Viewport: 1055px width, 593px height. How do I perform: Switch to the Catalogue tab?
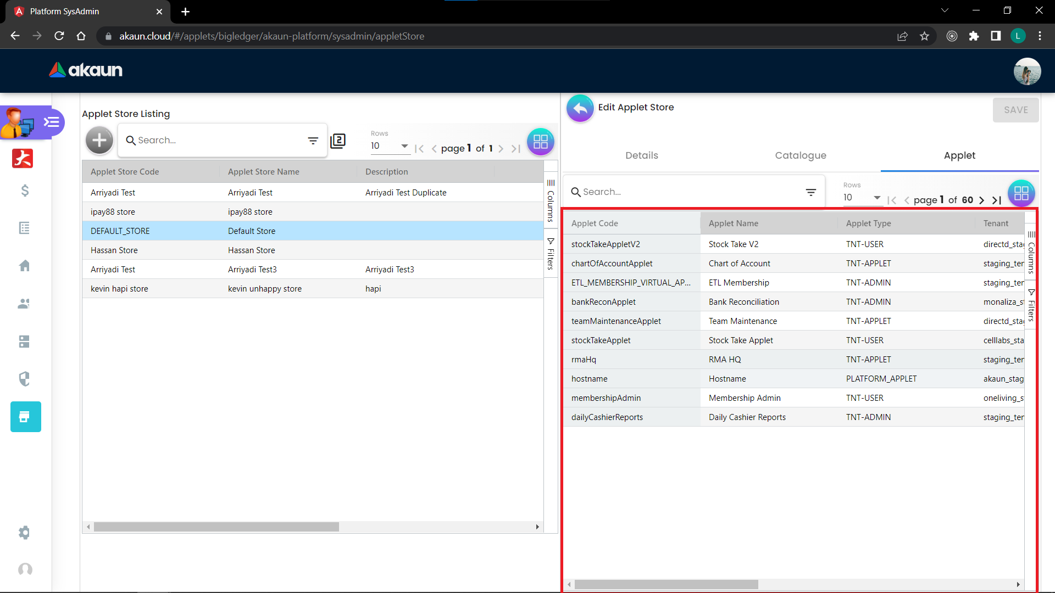(x=800, y=155)
